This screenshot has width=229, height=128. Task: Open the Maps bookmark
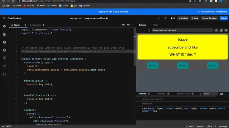pyautogui.click(x=41, y=6)
